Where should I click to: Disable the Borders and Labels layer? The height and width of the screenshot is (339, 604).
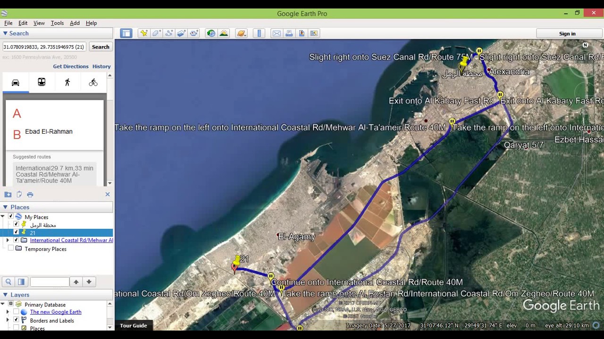(16, 320)
